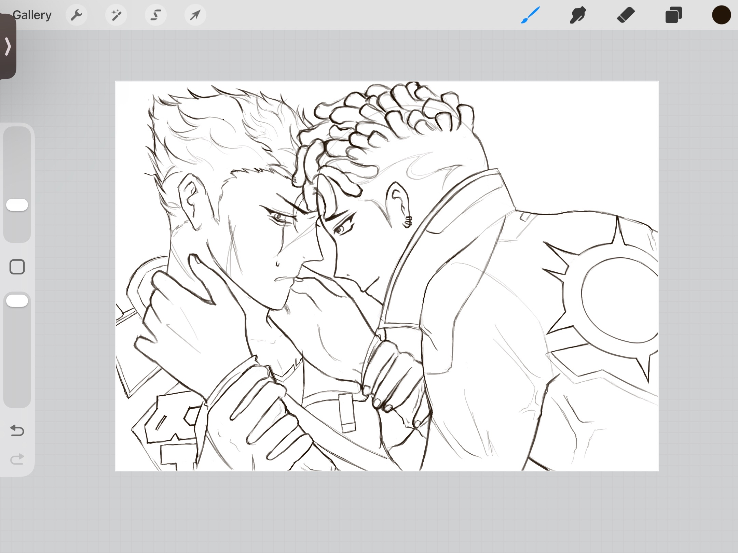Undo the last stroke

pyautogui.click(x=17, y=430)
